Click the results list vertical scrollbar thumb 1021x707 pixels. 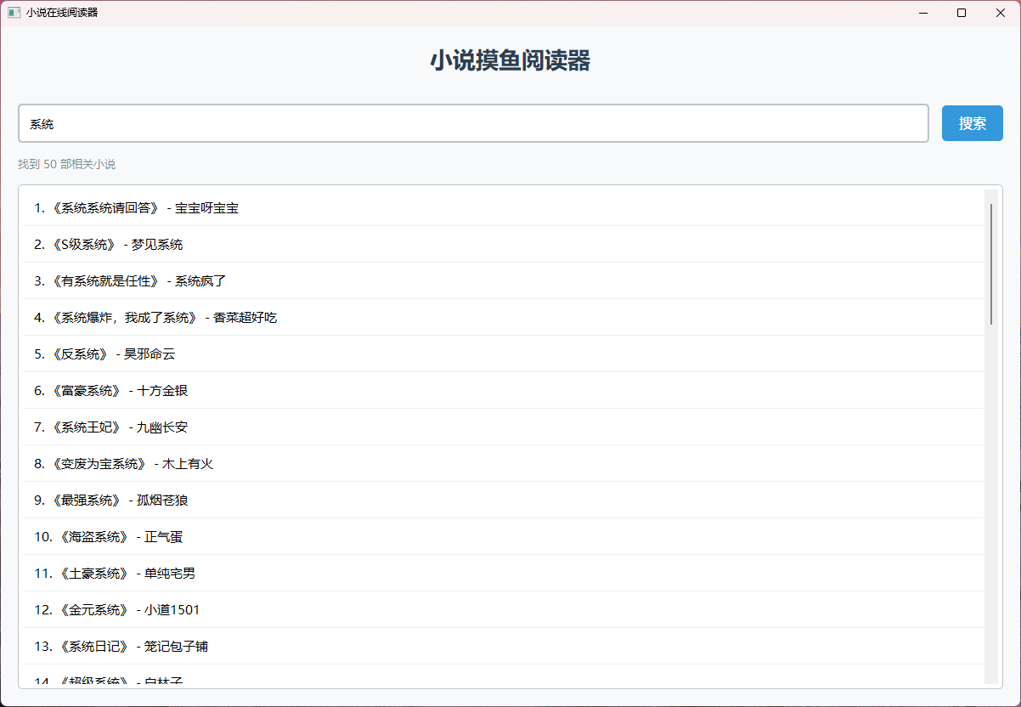(990, 263)
